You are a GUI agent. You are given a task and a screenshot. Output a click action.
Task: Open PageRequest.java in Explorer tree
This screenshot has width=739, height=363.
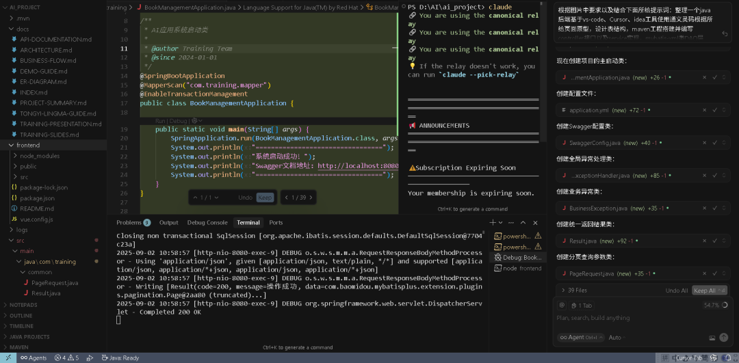pos(55,283)
